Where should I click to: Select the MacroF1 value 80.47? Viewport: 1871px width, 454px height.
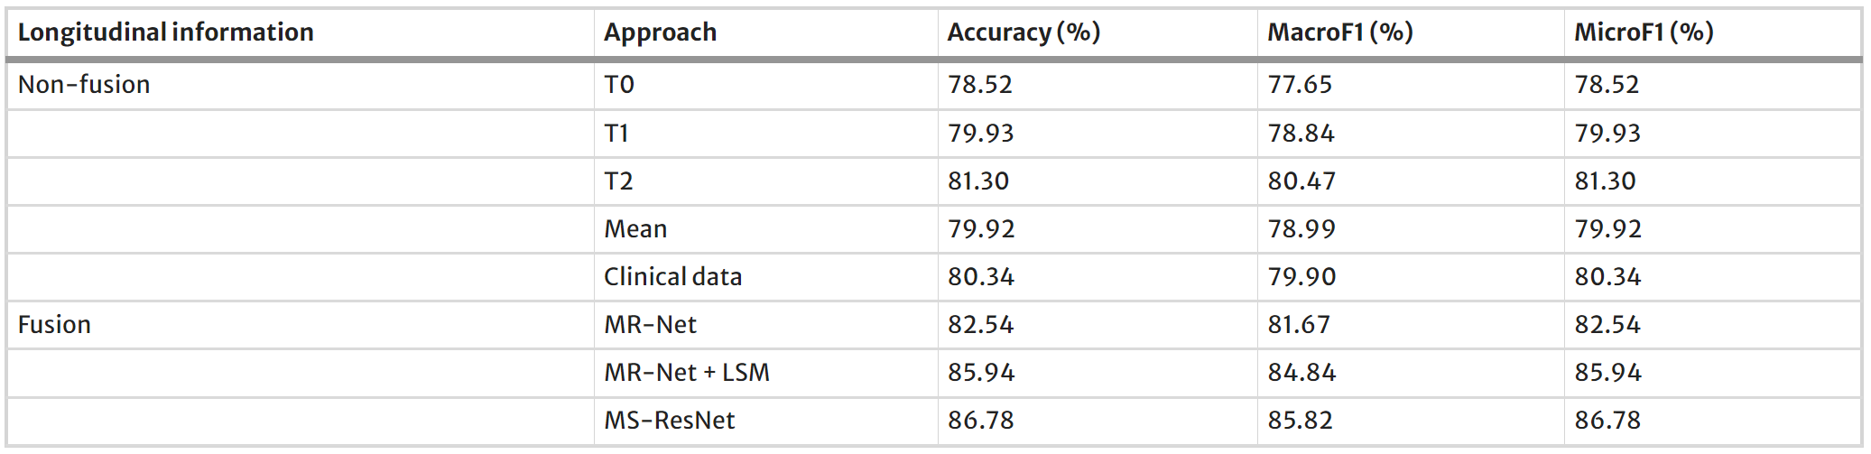1301,181
